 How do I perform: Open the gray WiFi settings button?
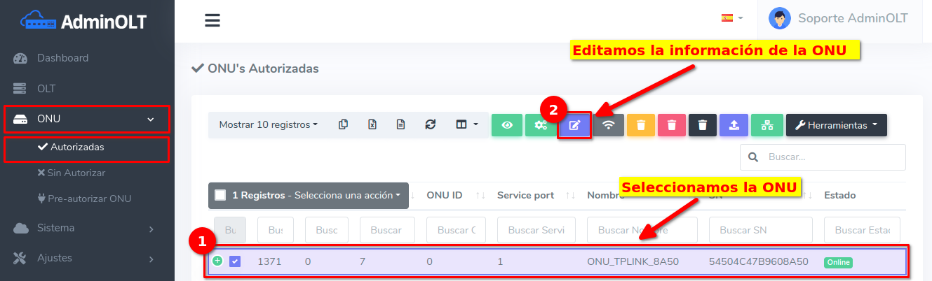[x=609, y=125]
